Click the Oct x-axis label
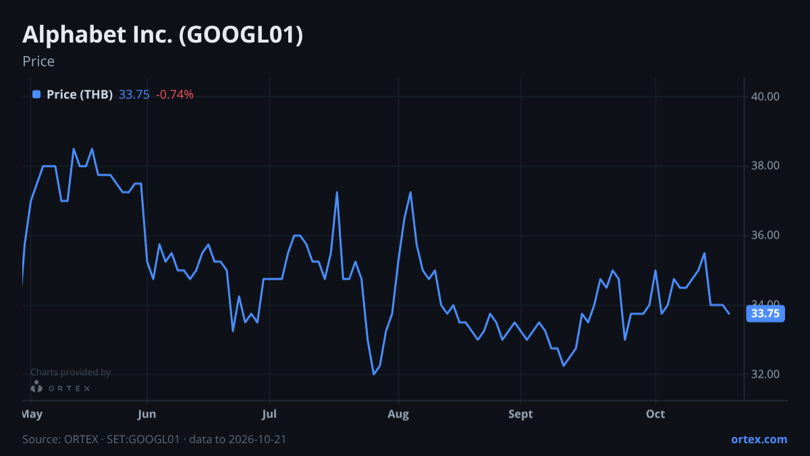 coord(655,413)
